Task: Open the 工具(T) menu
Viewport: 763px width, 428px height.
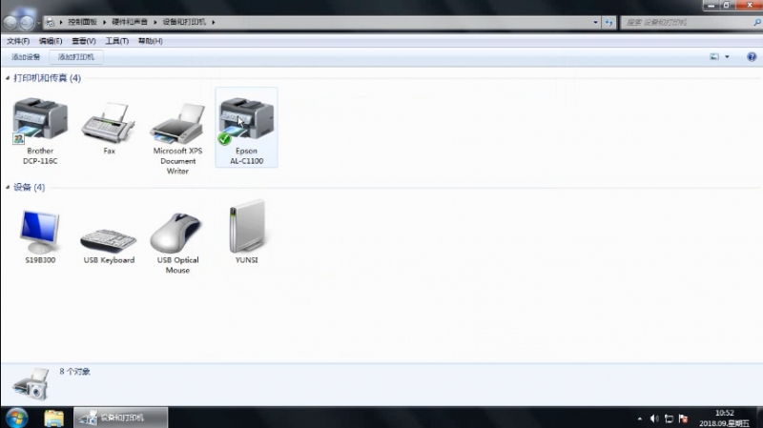Action: pos(116,41)
